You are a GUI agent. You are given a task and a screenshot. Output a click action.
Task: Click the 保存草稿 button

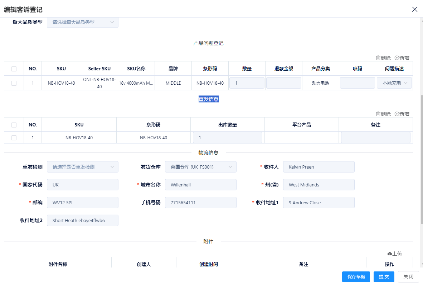point(356,277)
